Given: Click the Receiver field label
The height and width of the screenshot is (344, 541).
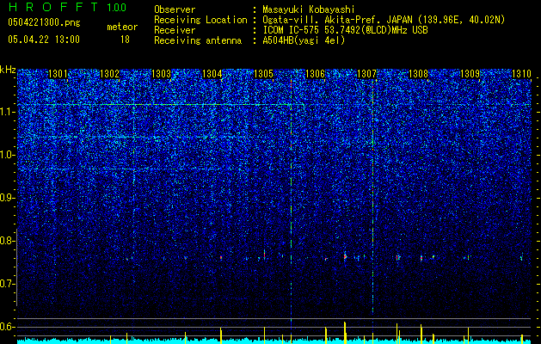Looking at the screenshot, I should [x=175, y=30].
